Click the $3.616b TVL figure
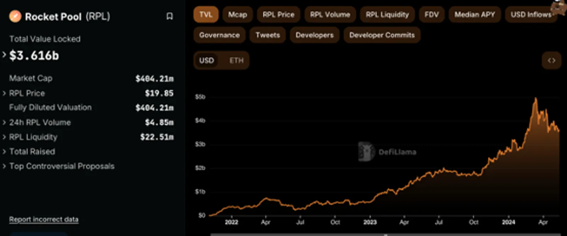 34,56
